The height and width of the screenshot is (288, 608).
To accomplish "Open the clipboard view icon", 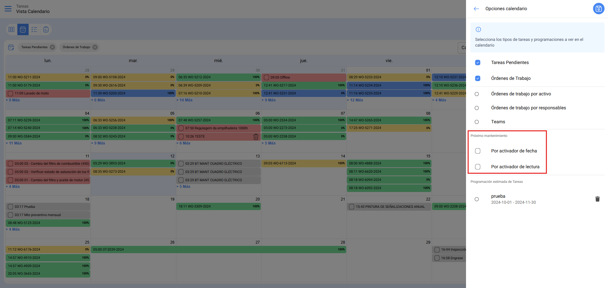I will pyautogui.click(x=46, y=29).
